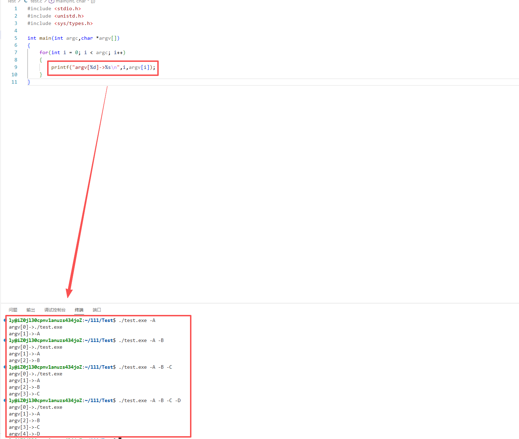Click terminal command './test.exe -A -B -C'
519x439 pixels.
point(146,367)
